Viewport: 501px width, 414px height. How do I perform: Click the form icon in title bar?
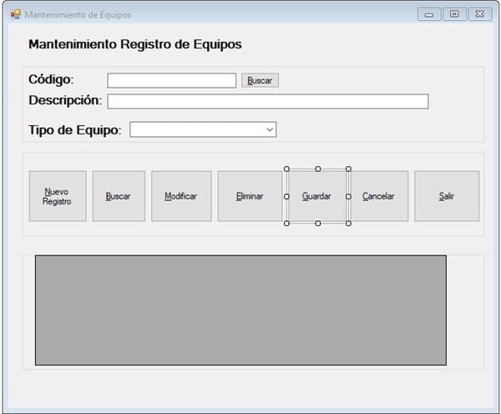click(x=15, y=15)
